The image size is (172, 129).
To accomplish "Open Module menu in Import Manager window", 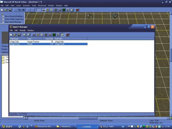I will coord(23,30).
